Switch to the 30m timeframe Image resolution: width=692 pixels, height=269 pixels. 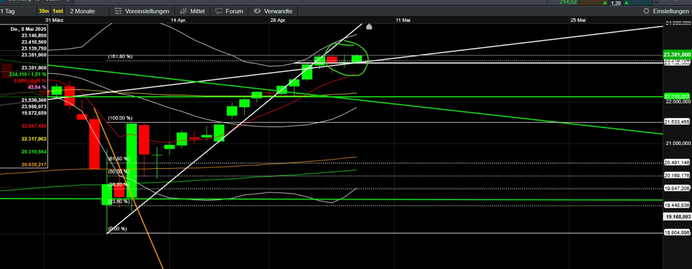point(44,11)
